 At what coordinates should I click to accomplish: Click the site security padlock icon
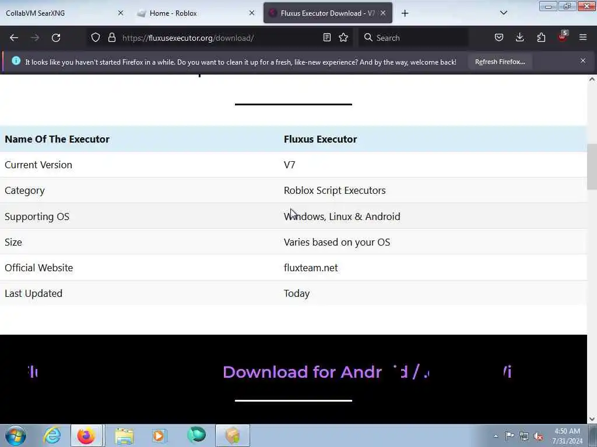tap(111, 37)
